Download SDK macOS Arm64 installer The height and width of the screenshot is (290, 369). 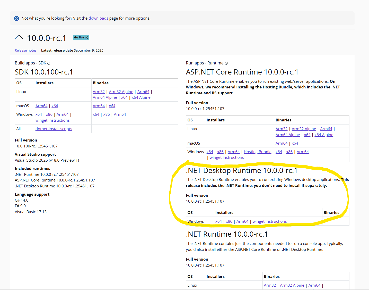click(41, 106)
